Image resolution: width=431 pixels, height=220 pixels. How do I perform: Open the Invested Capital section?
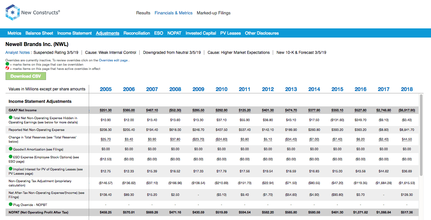[201, 33]
